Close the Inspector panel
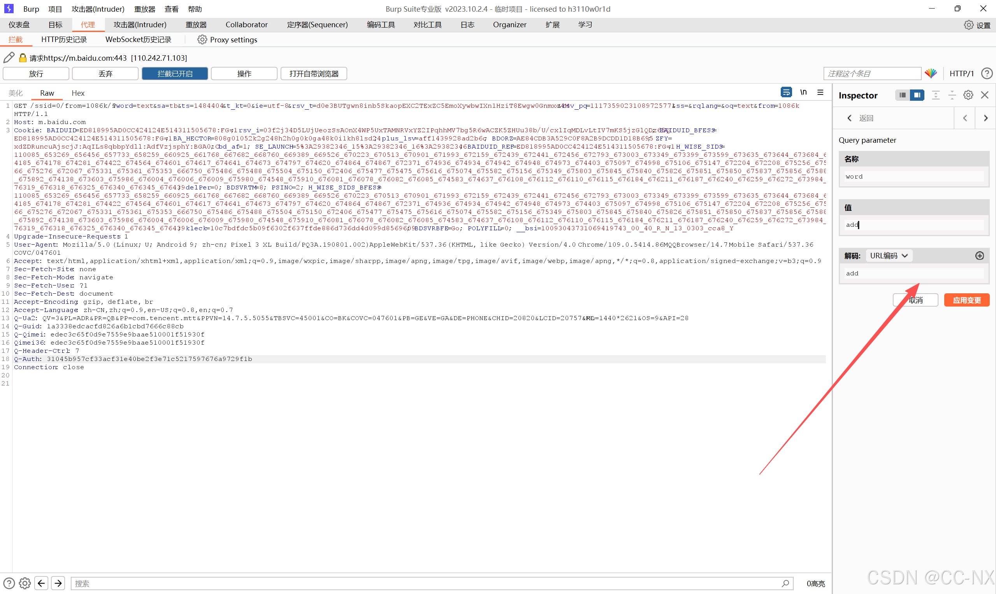The height and width of the screenshot is (594, 996). (x=984, y=95)
